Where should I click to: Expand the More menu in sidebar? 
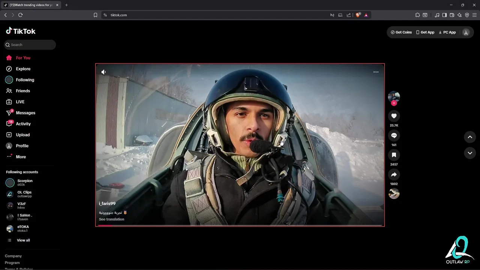point(16,157)
